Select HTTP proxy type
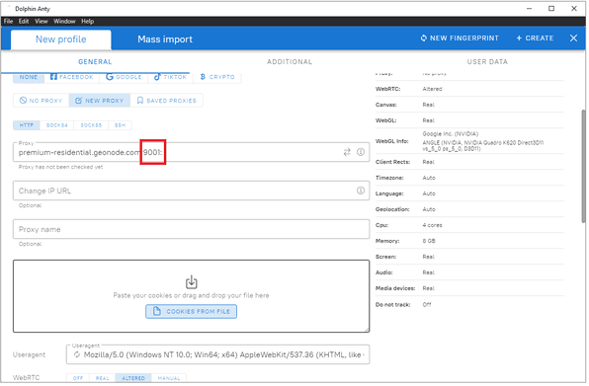 (27, 125)
